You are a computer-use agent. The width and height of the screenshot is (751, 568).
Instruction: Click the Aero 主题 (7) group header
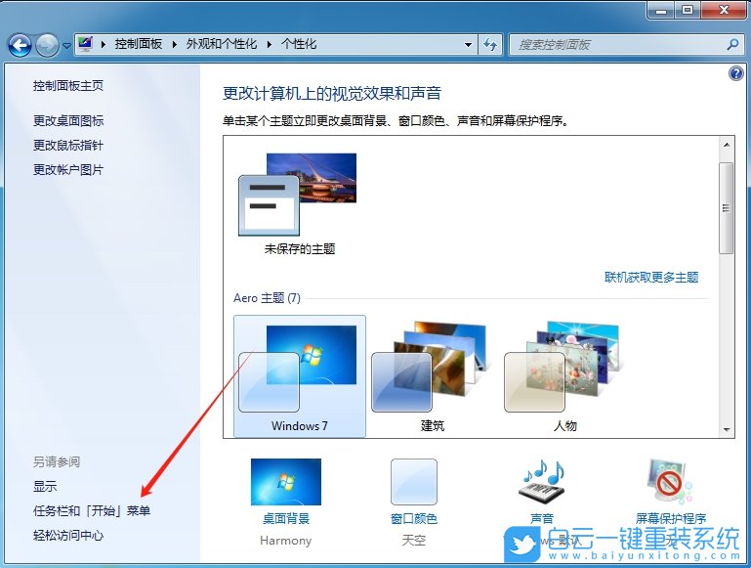[x=267, y=298]
